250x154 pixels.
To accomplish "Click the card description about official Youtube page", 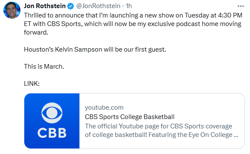I will (x=162, y=131).
